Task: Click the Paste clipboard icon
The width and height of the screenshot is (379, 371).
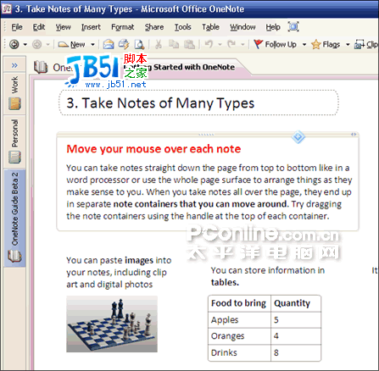Action: click(x=189, y=44)
